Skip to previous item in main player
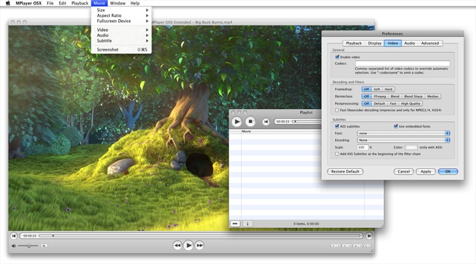Viewport: 476px width, 264px height. click(13, 235)
